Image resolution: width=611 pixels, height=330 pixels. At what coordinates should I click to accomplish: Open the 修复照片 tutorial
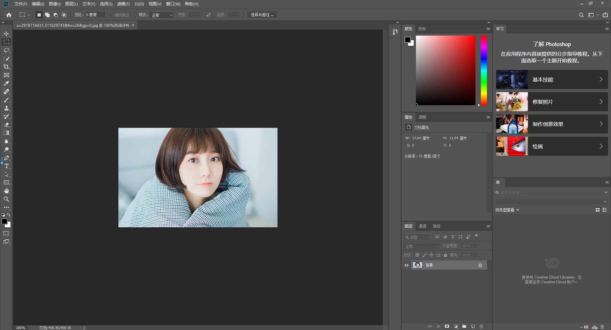tap(552, 102)
